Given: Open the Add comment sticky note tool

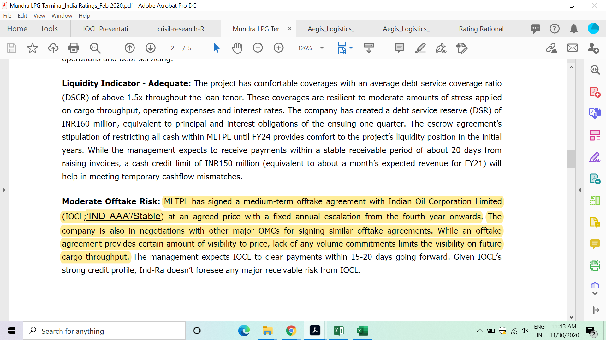Looking at the screenshot, I should click(x=399, y=48).
